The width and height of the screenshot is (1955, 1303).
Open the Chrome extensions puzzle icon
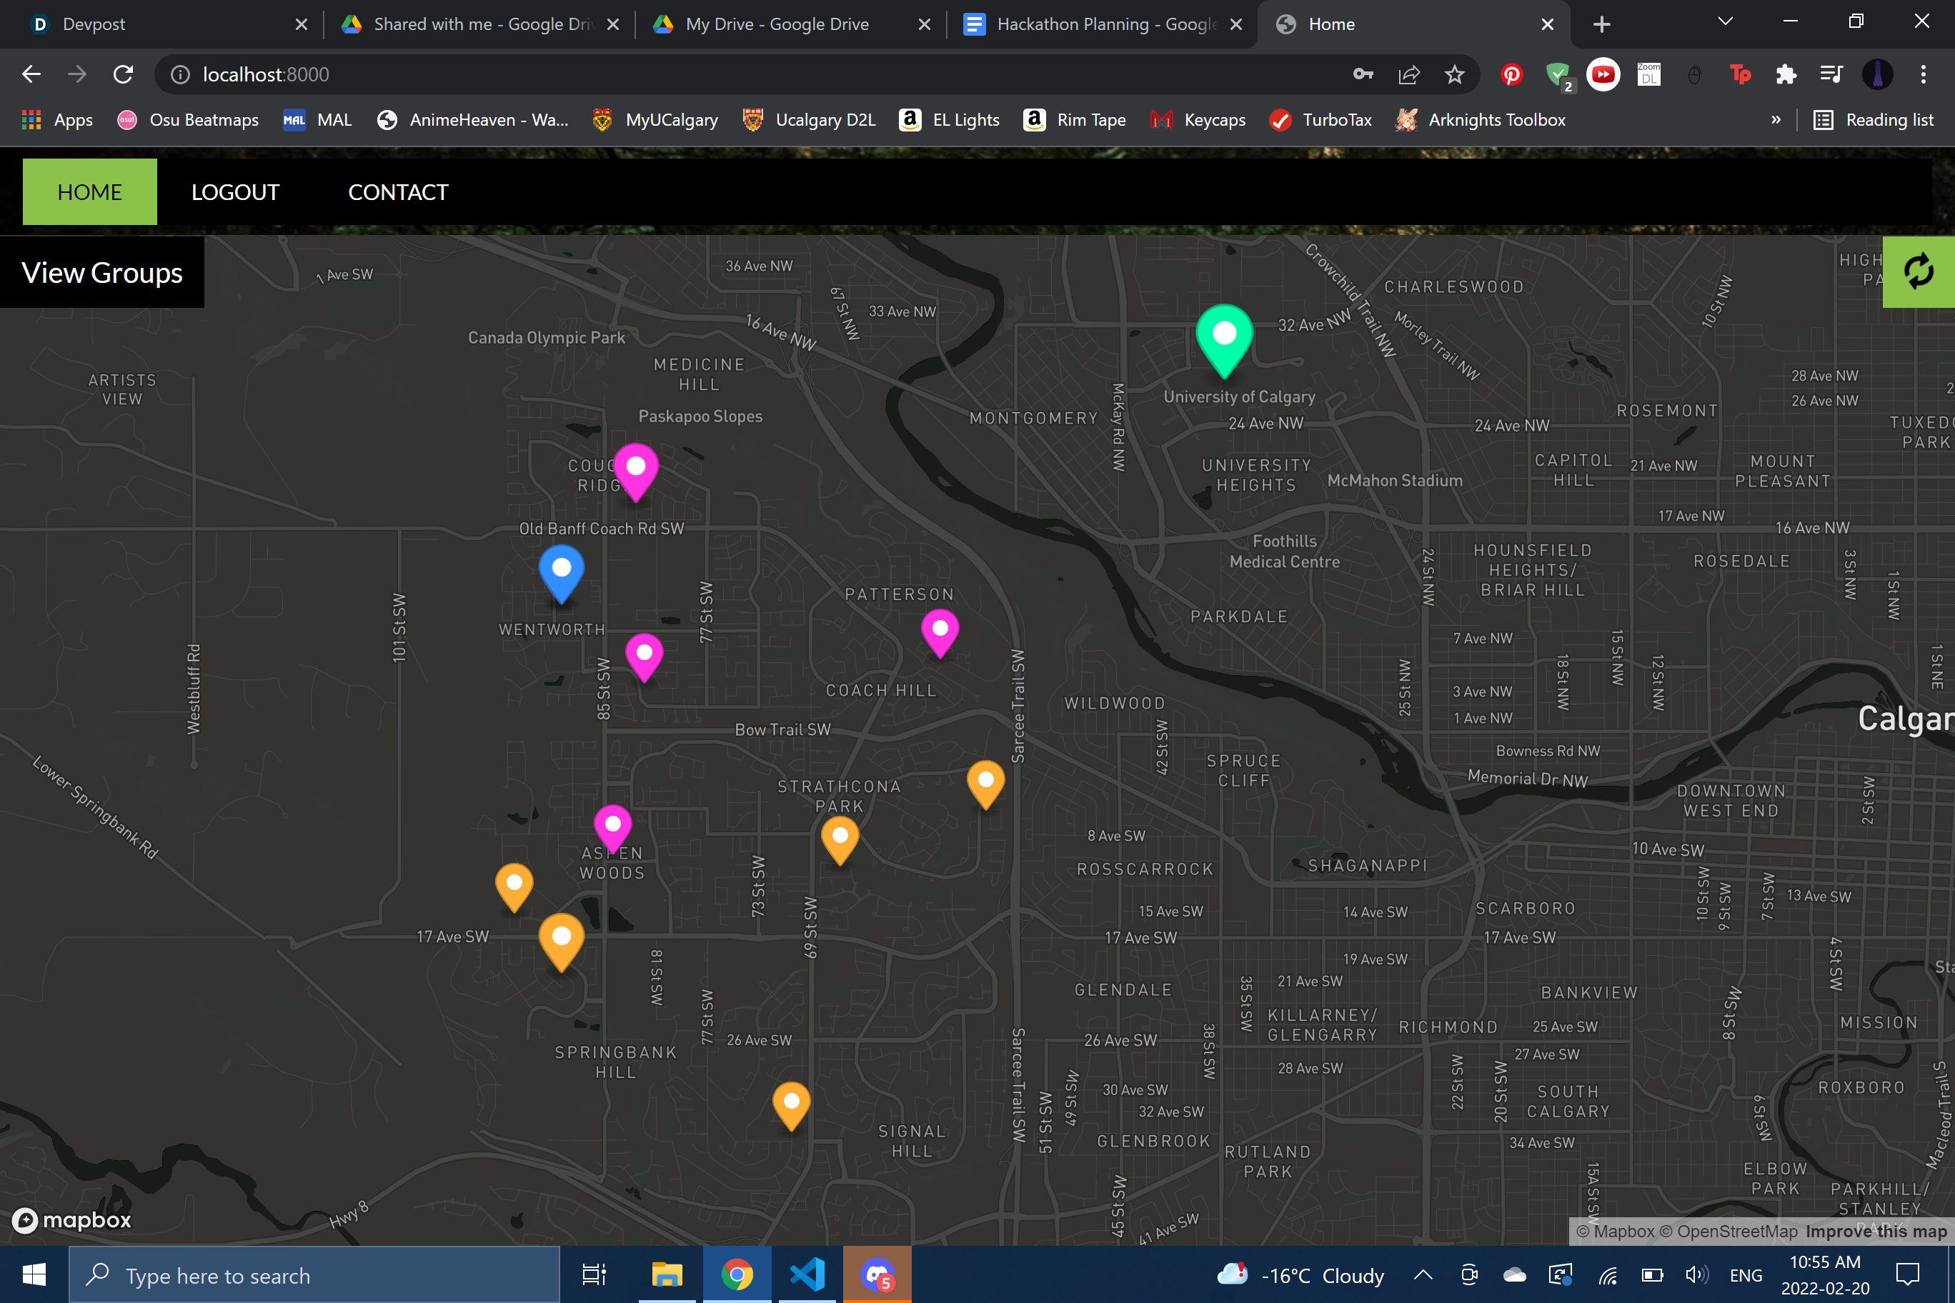tap(1786, 75)
